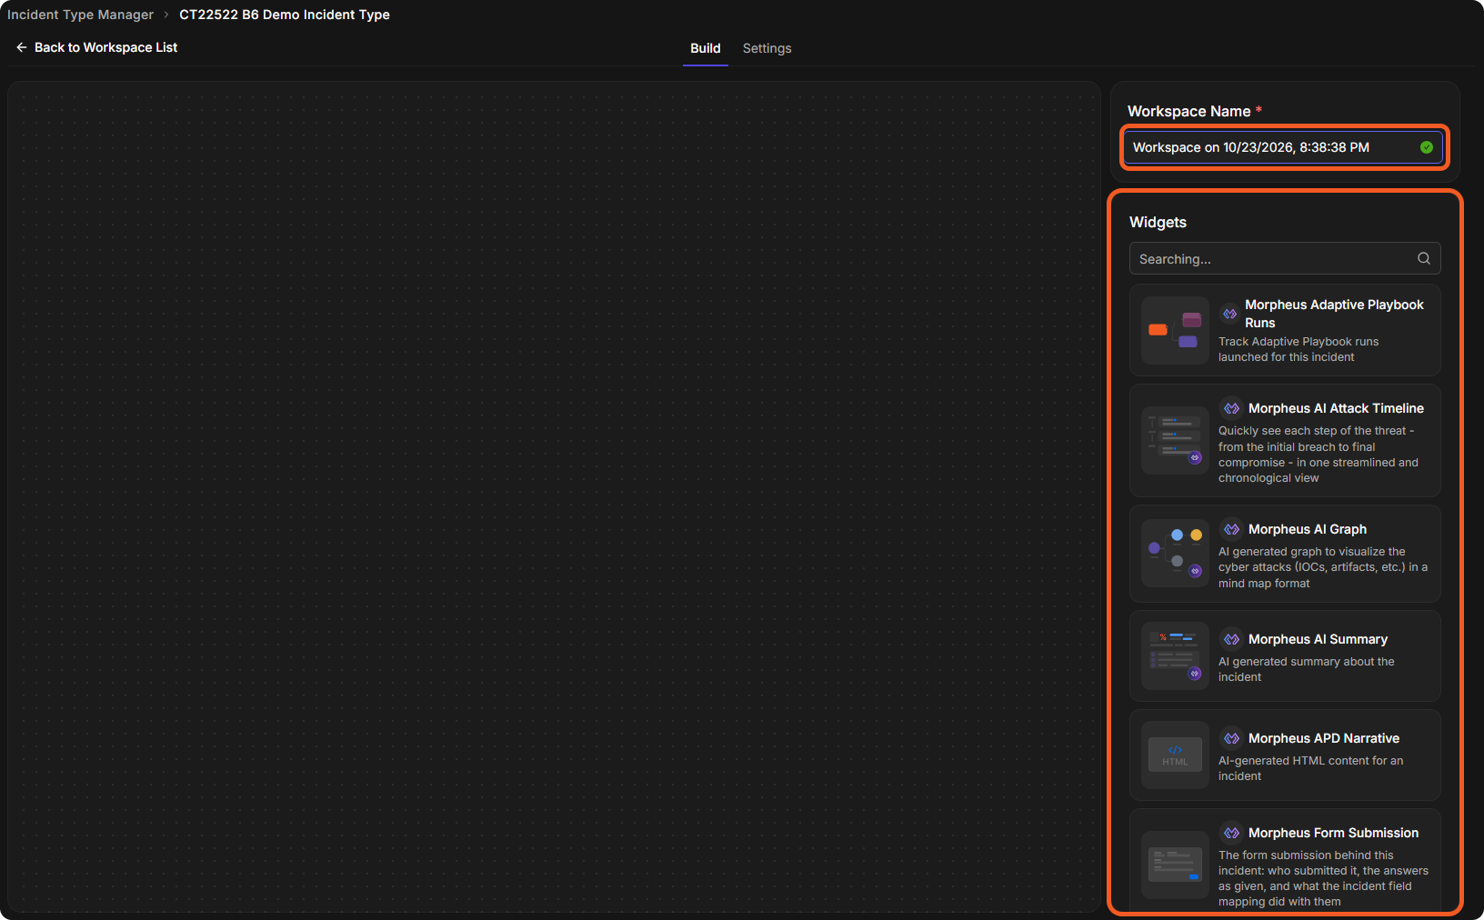
Task: Click the Morpheus logo icon beside APD Narrative
Action: (x=1231, y=738)
